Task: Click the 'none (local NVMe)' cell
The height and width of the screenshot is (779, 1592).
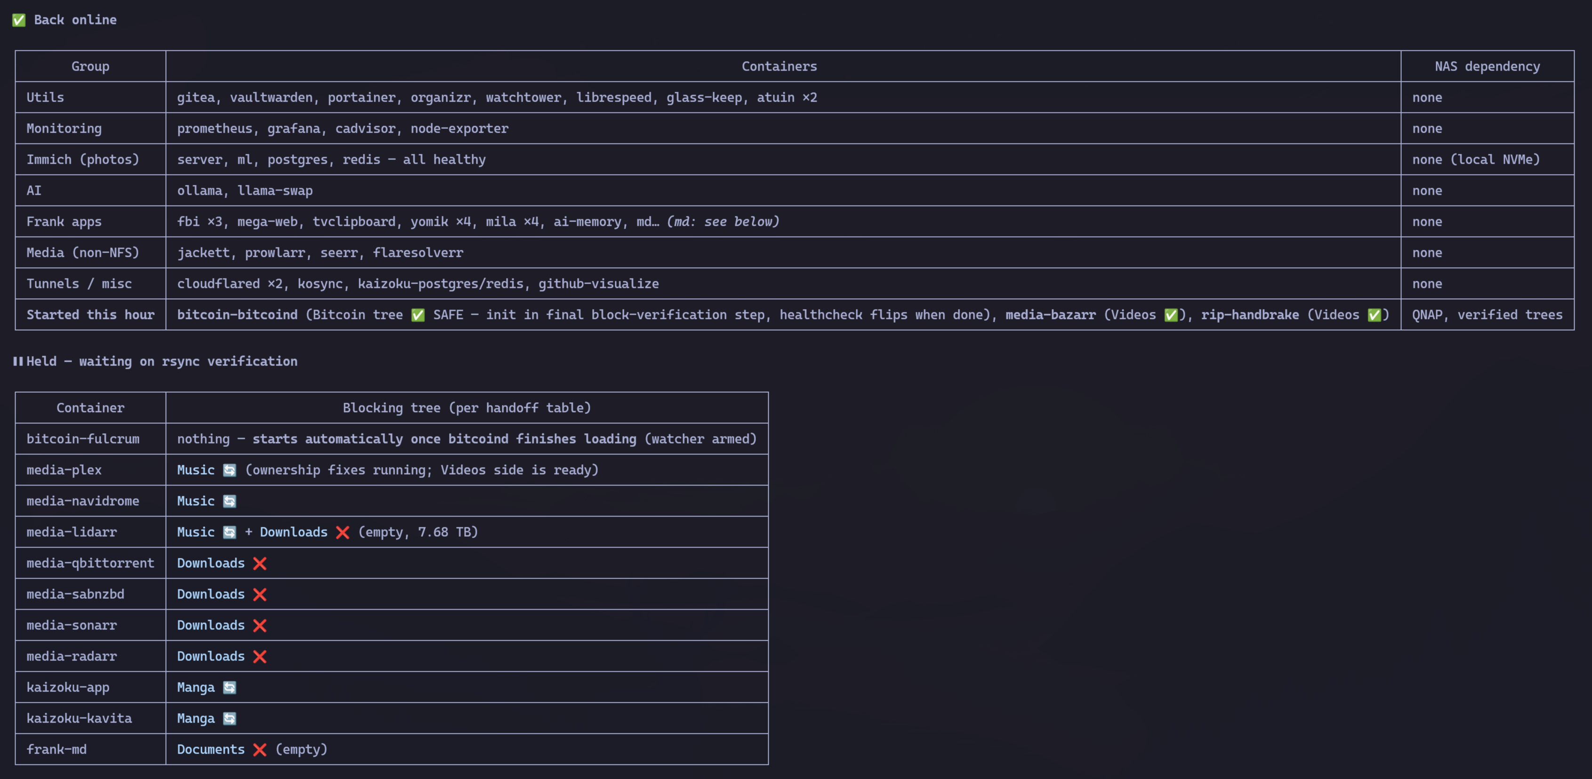Action: pyautogui.click(x=1487, y=159)
